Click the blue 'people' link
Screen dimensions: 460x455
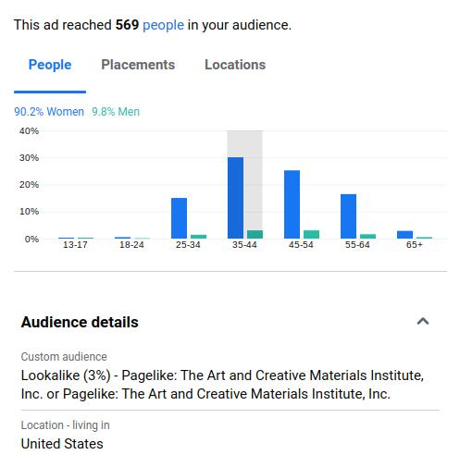[163, 25]
